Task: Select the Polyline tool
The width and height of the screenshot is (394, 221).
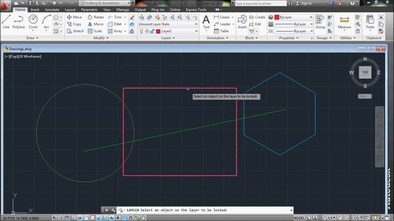Action: coord(18,21)
